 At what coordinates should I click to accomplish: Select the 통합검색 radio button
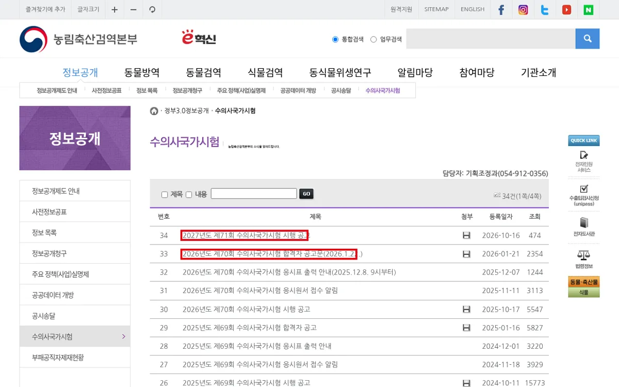(x=335, y=39)
